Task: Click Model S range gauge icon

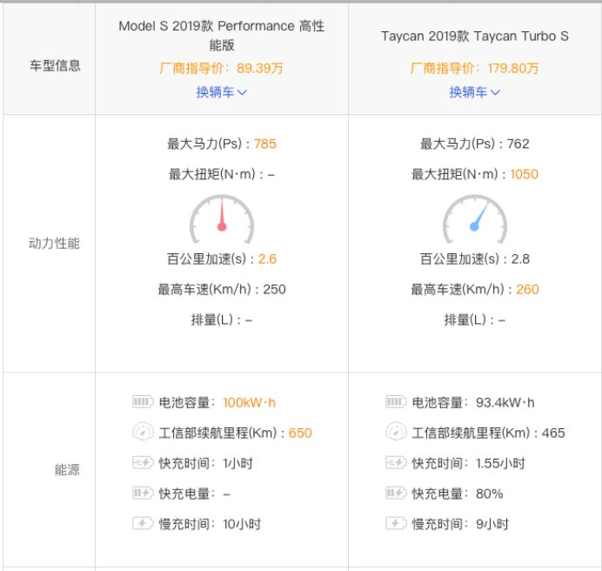Action: point(143,432)
